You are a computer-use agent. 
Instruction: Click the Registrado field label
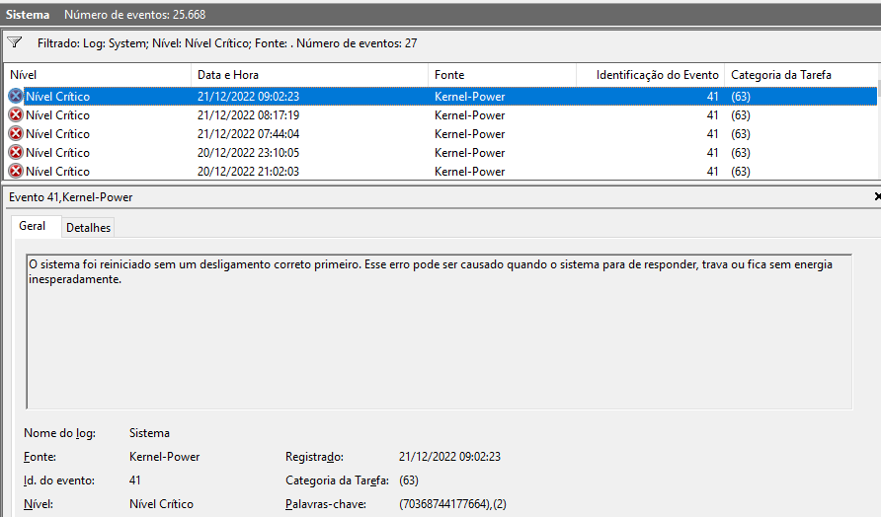point(314,457)
